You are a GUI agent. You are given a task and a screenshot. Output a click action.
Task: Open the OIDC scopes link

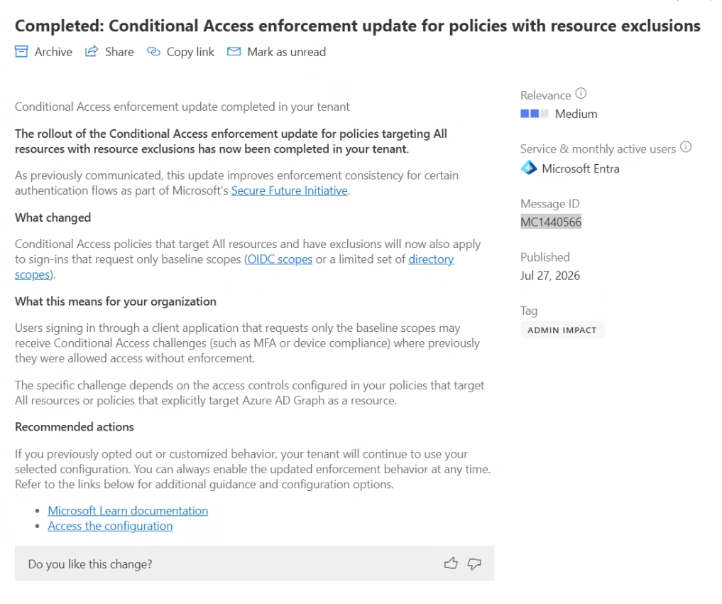(280, 259)
